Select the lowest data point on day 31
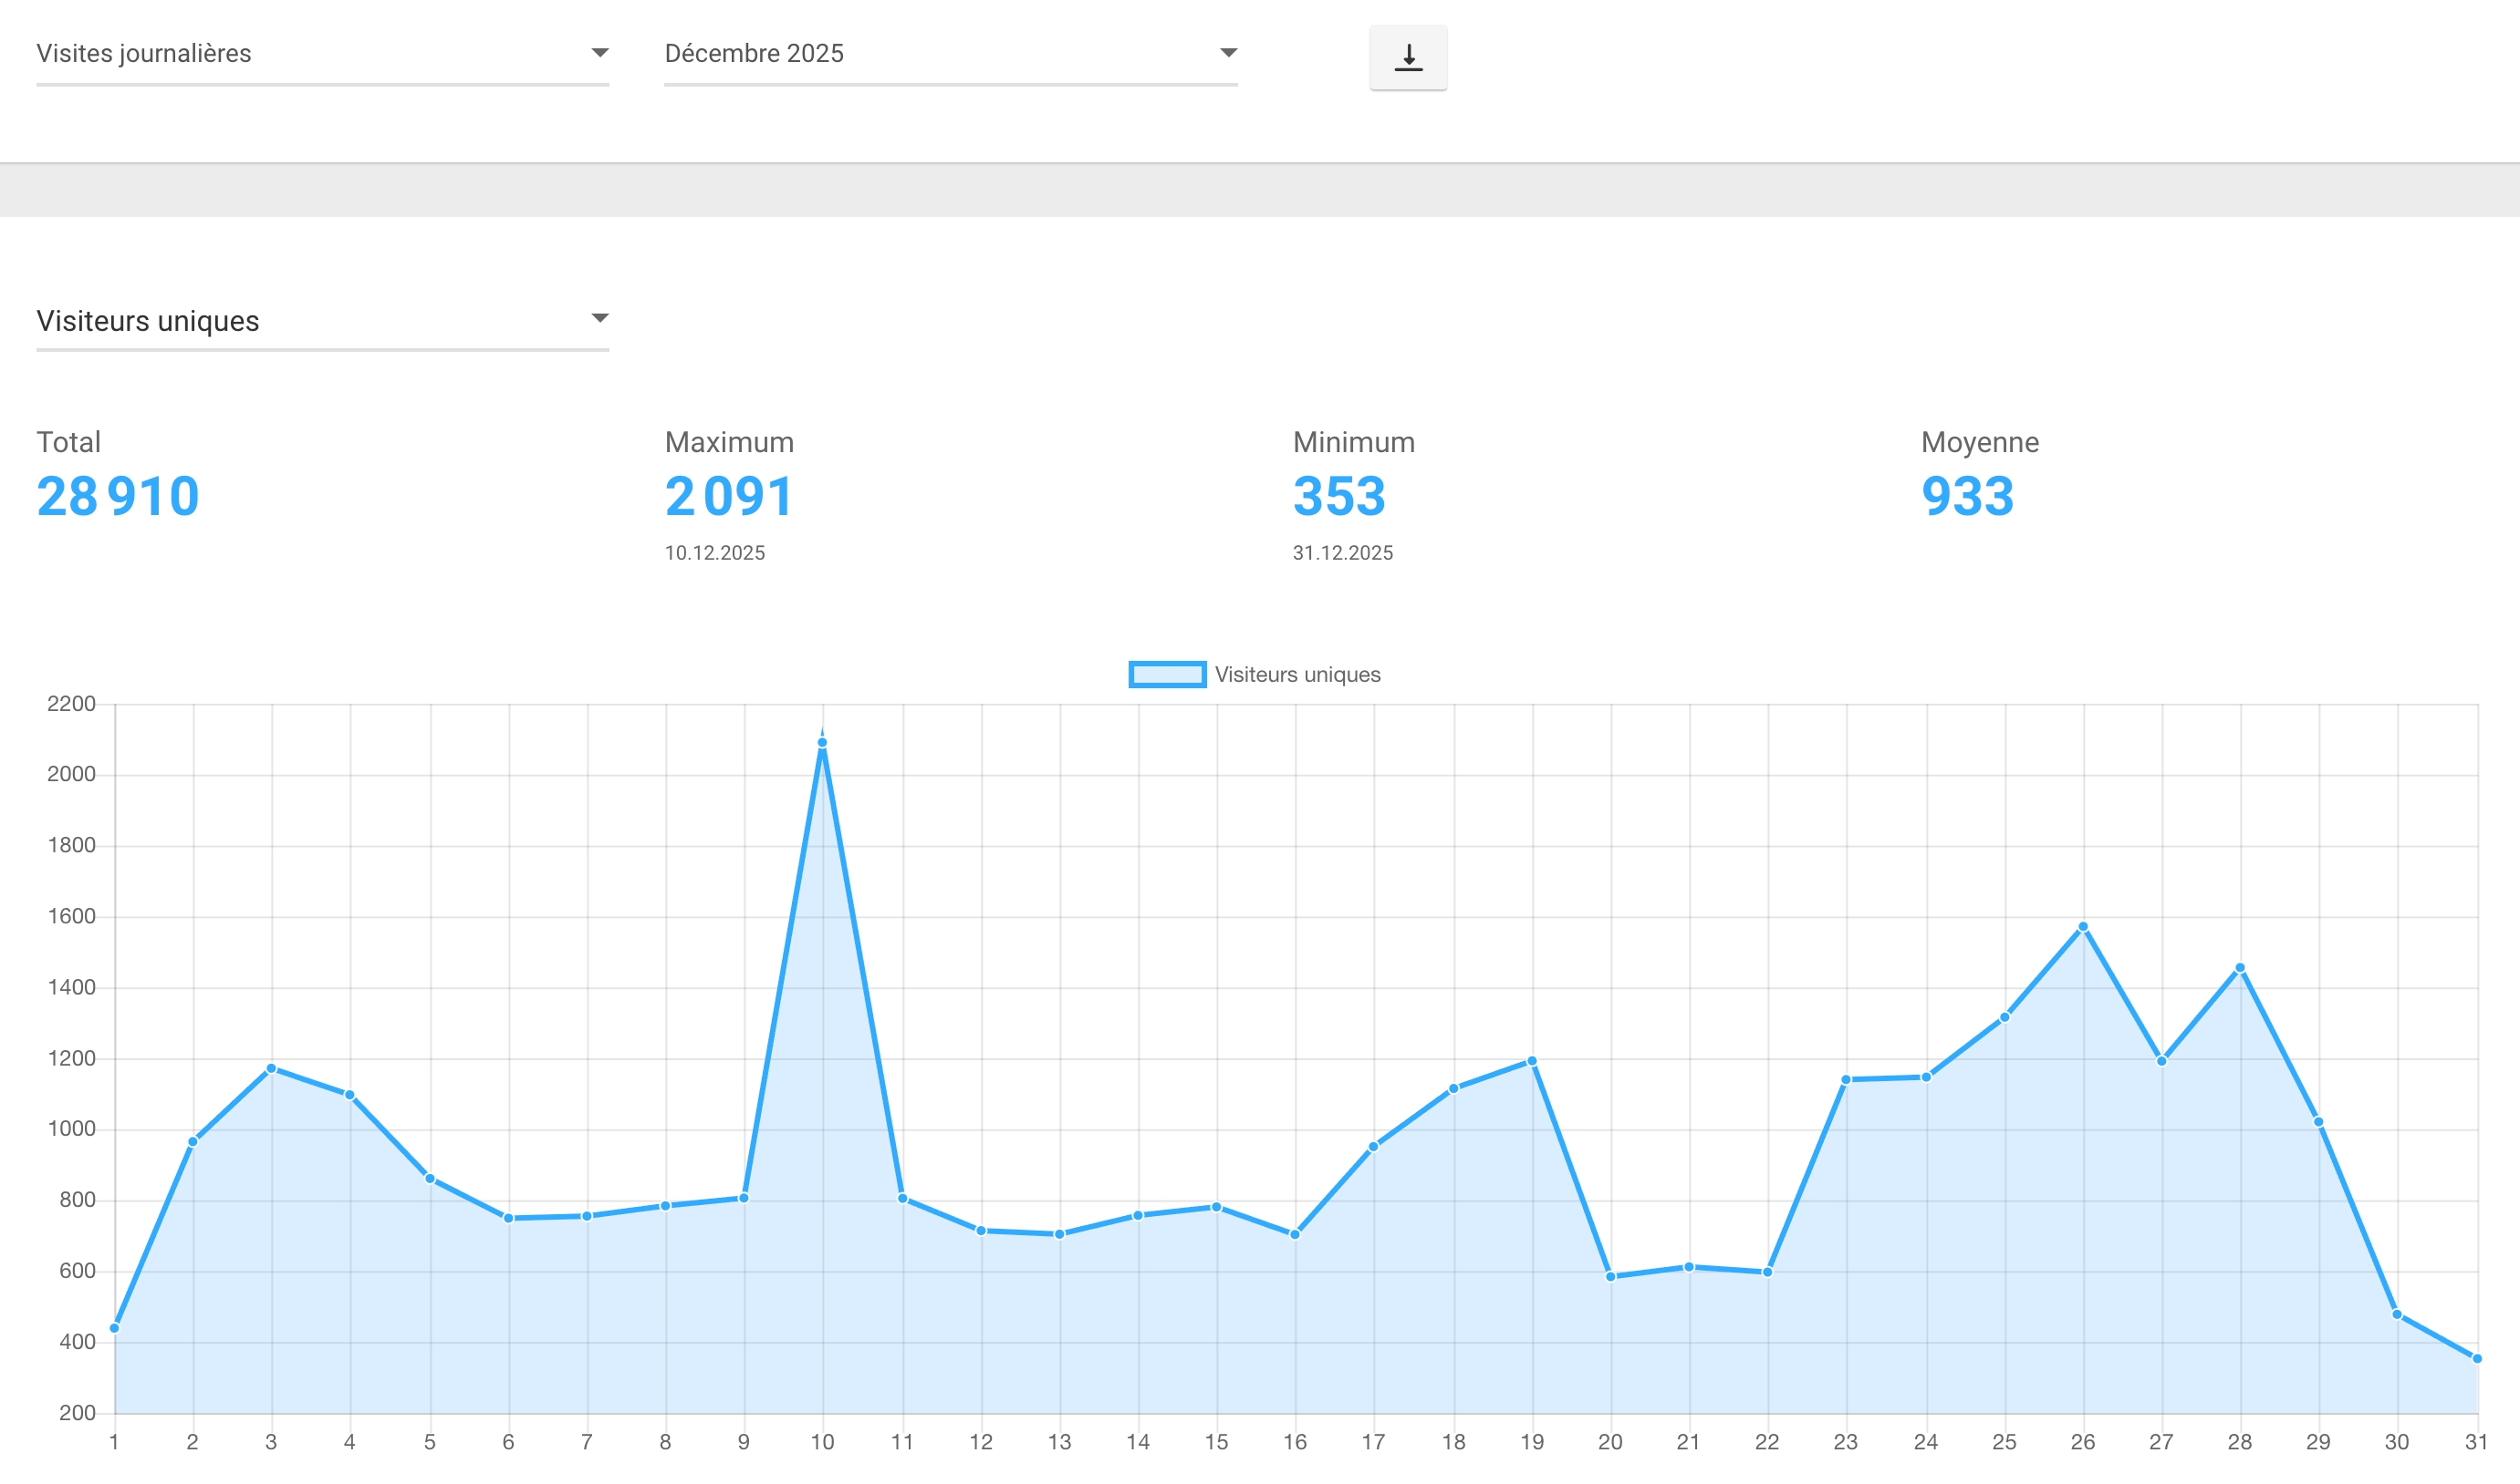 click(2477, 1359)
